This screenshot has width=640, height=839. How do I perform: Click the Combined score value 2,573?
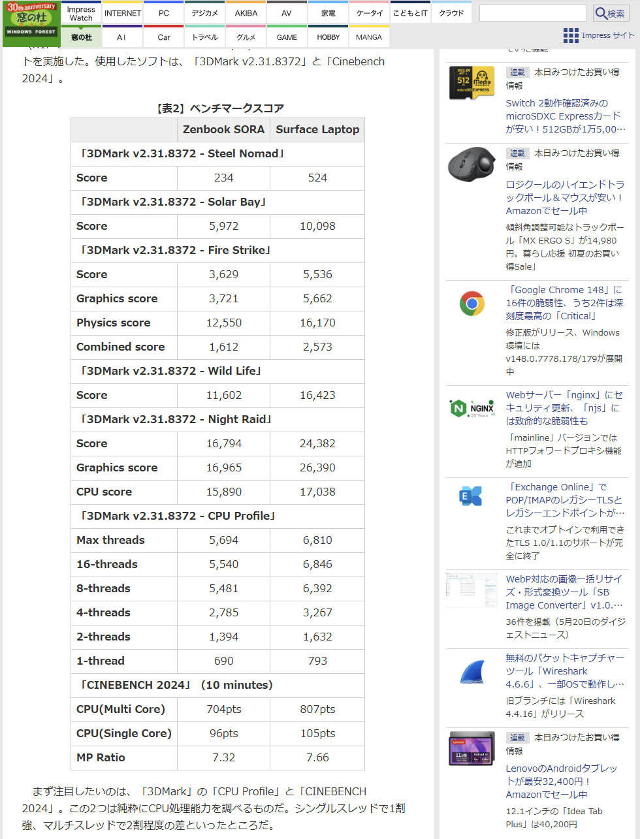317,347
